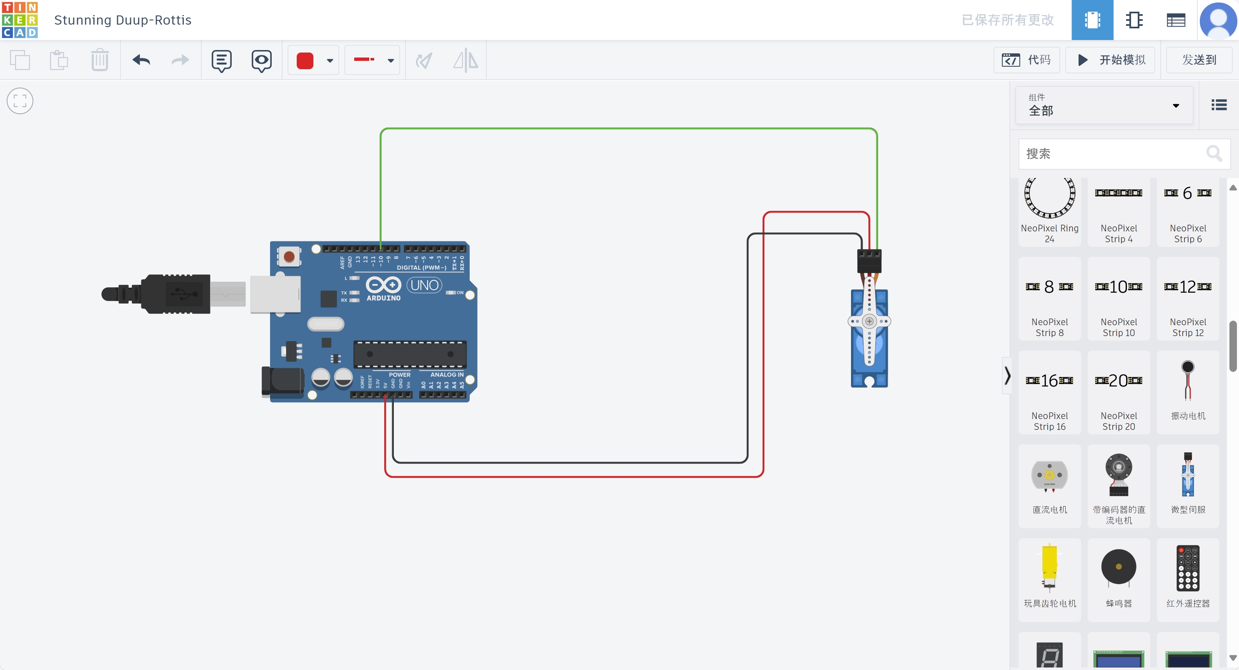Click the 发送到 send-to button
Image resolution: width=1239 pixels, height=670 pixels.
click(1199, 60)
